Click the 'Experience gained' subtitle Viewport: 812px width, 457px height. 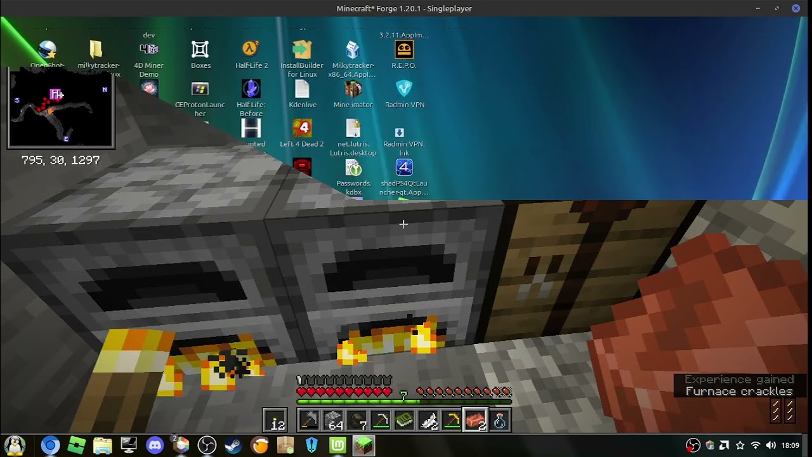coord(739,380)
